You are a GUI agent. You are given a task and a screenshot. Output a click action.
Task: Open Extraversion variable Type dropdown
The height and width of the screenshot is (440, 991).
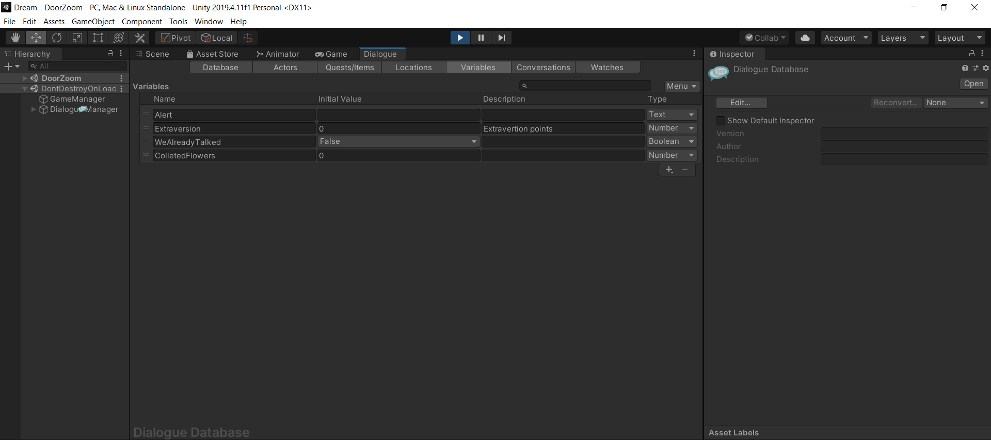click(x=672, y=128)
